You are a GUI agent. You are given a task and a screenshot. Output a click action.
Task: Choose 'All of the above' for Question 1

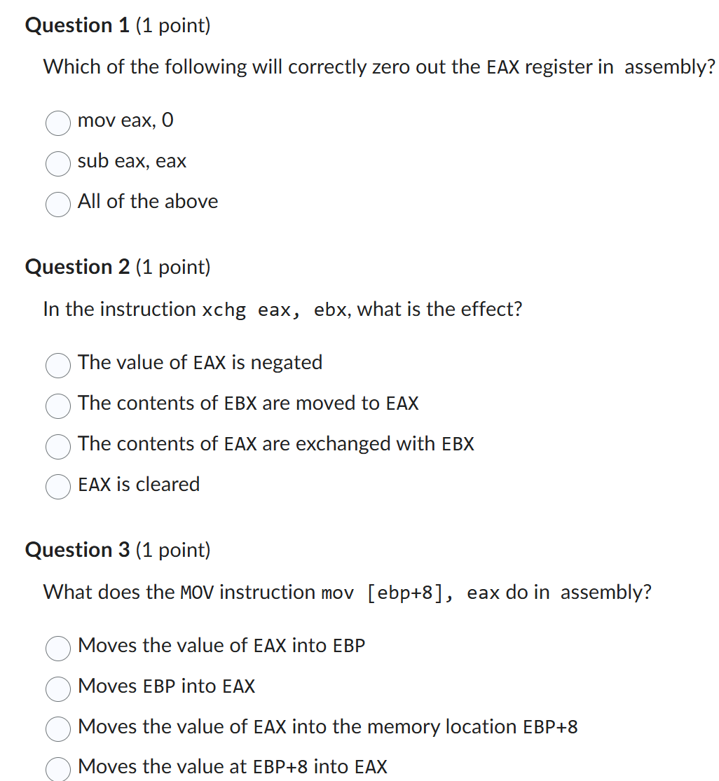57,205
